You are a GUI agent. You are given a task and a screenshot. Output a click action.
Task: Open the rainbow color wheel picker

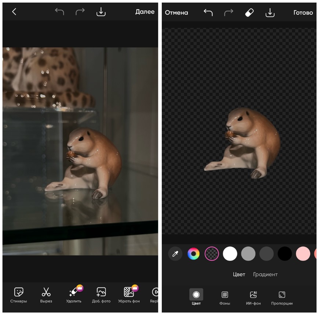point(193,254)
